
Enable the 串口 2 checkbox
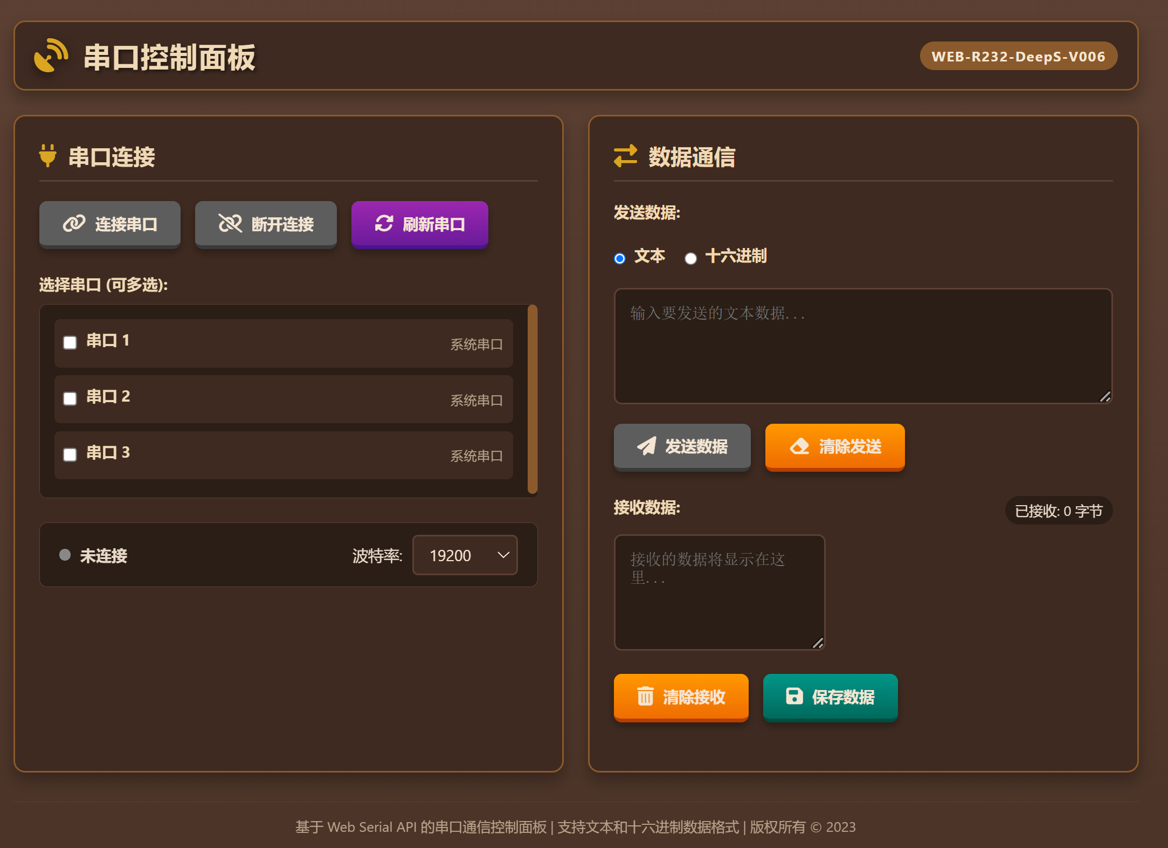pyautogui.click(x=70, y=398)
